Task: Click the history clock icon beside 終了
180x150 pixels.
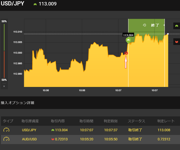Action: pos(144,25)
